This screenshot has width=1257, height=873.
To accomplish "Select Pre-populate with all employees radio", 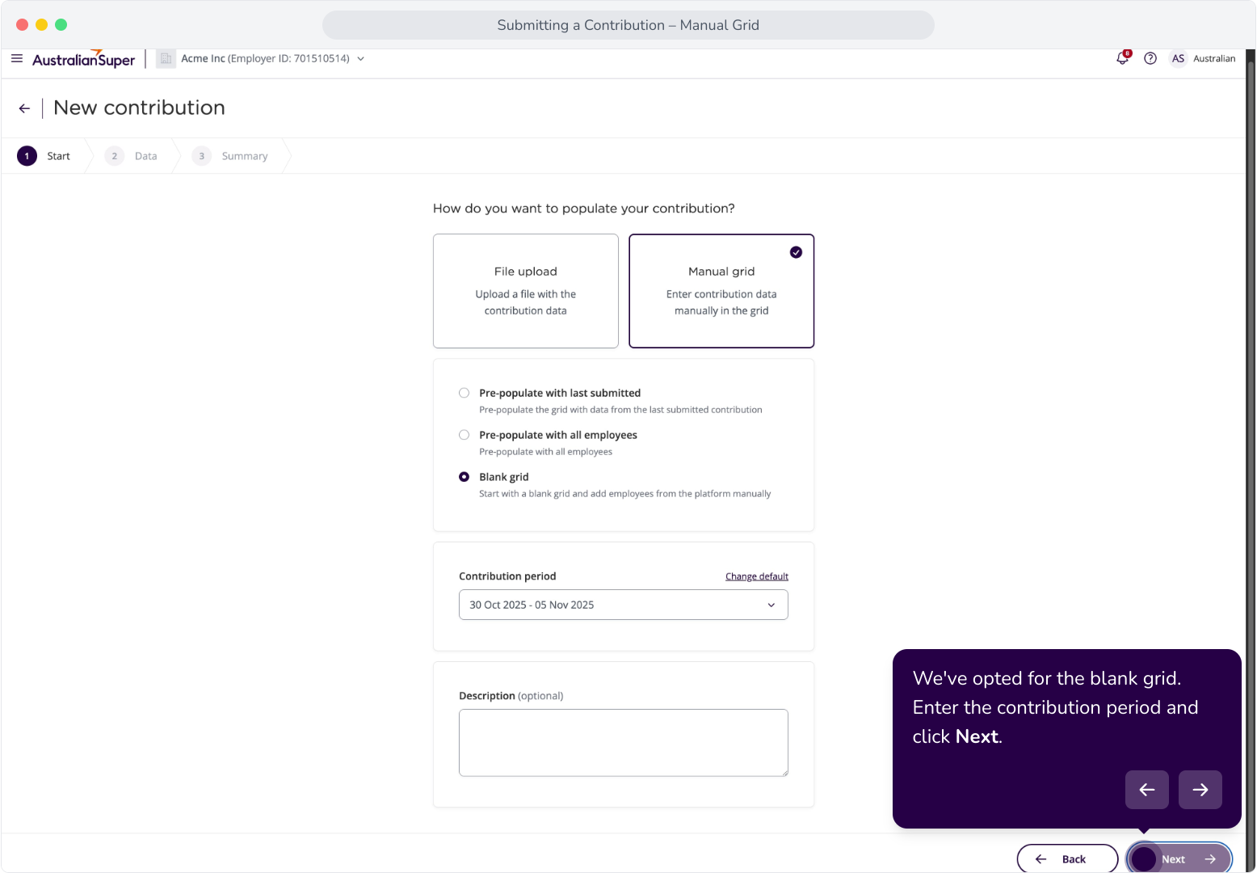I will tap(464, 435).
